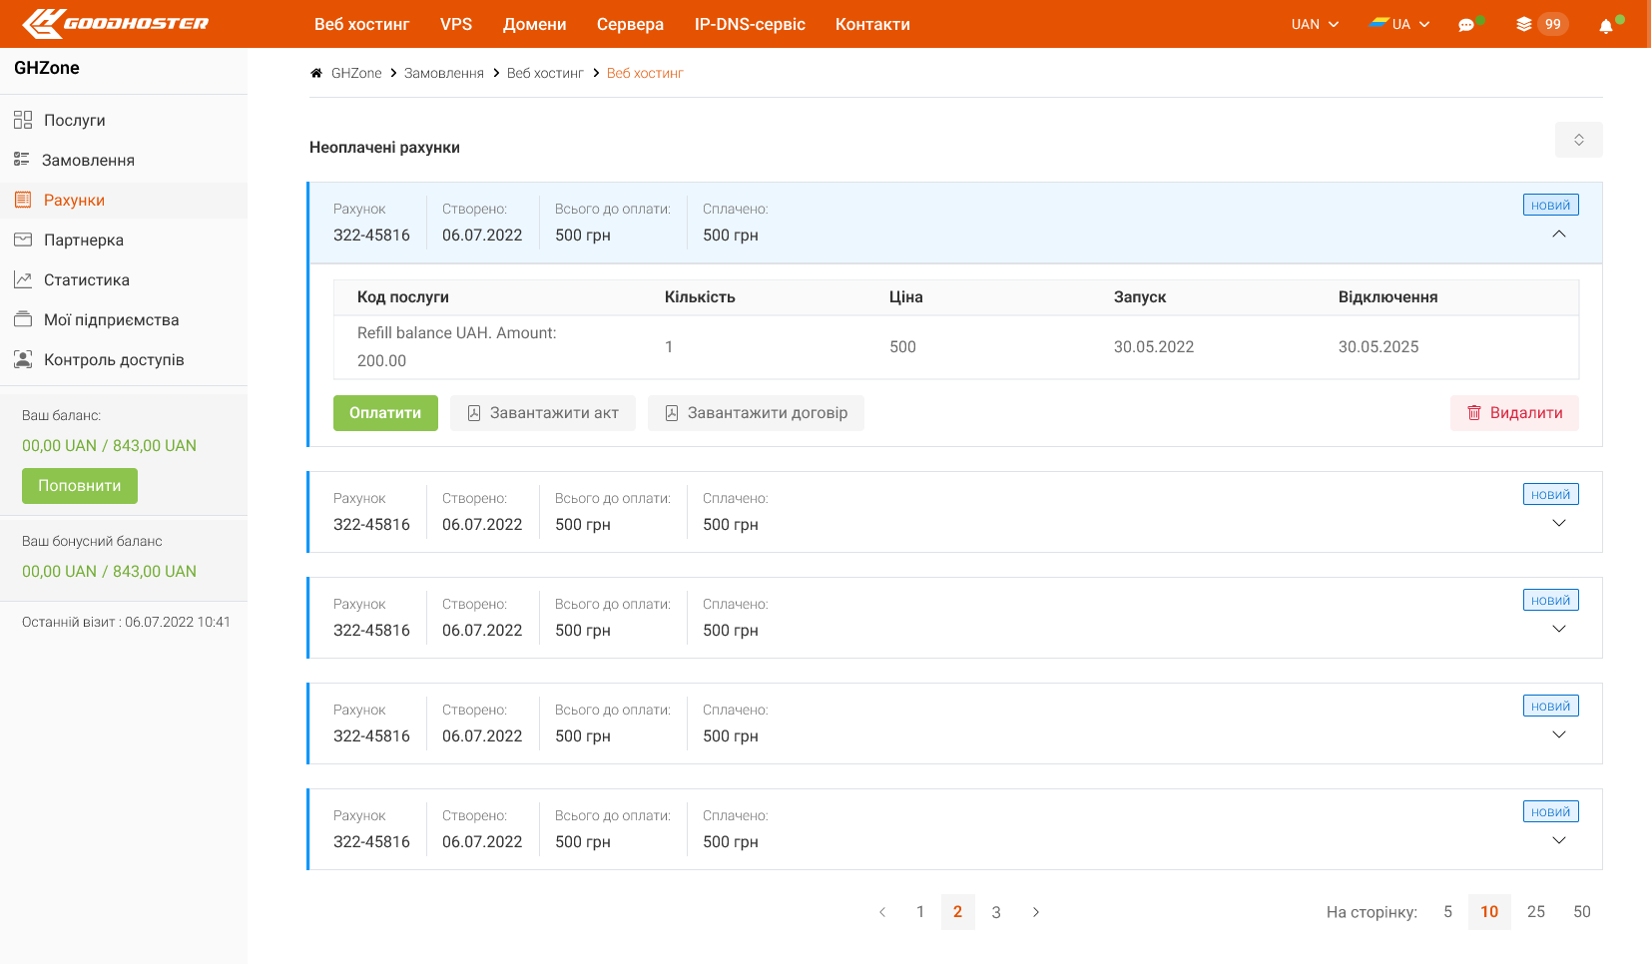
Task: Click the Статистика chart icon
Action: pyautogui.click(x=23, y=279)
